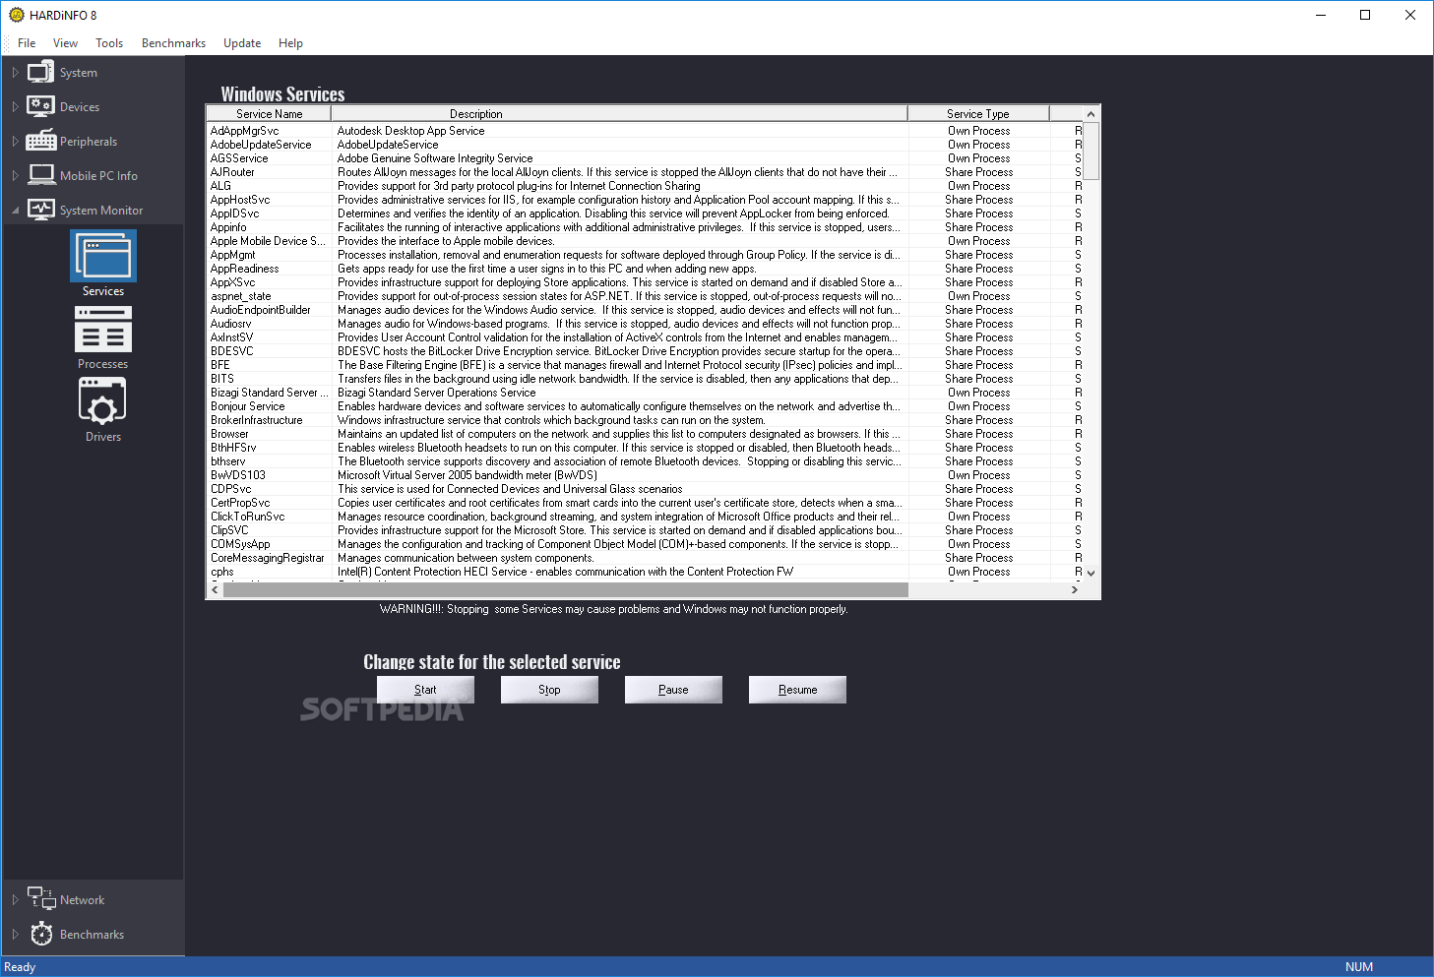
Task: Open the Benchmarks menu
Action: (x=173, y=43)
